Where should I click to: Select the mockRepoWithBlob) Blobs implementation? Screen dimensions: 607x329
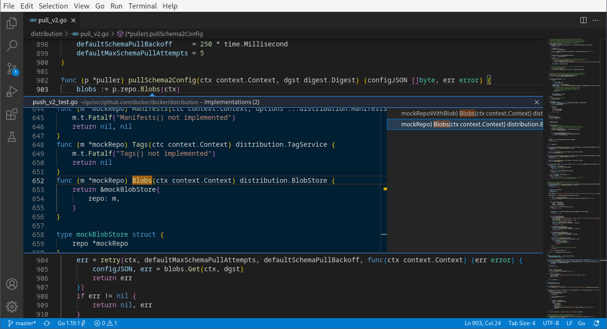point(465,114)
